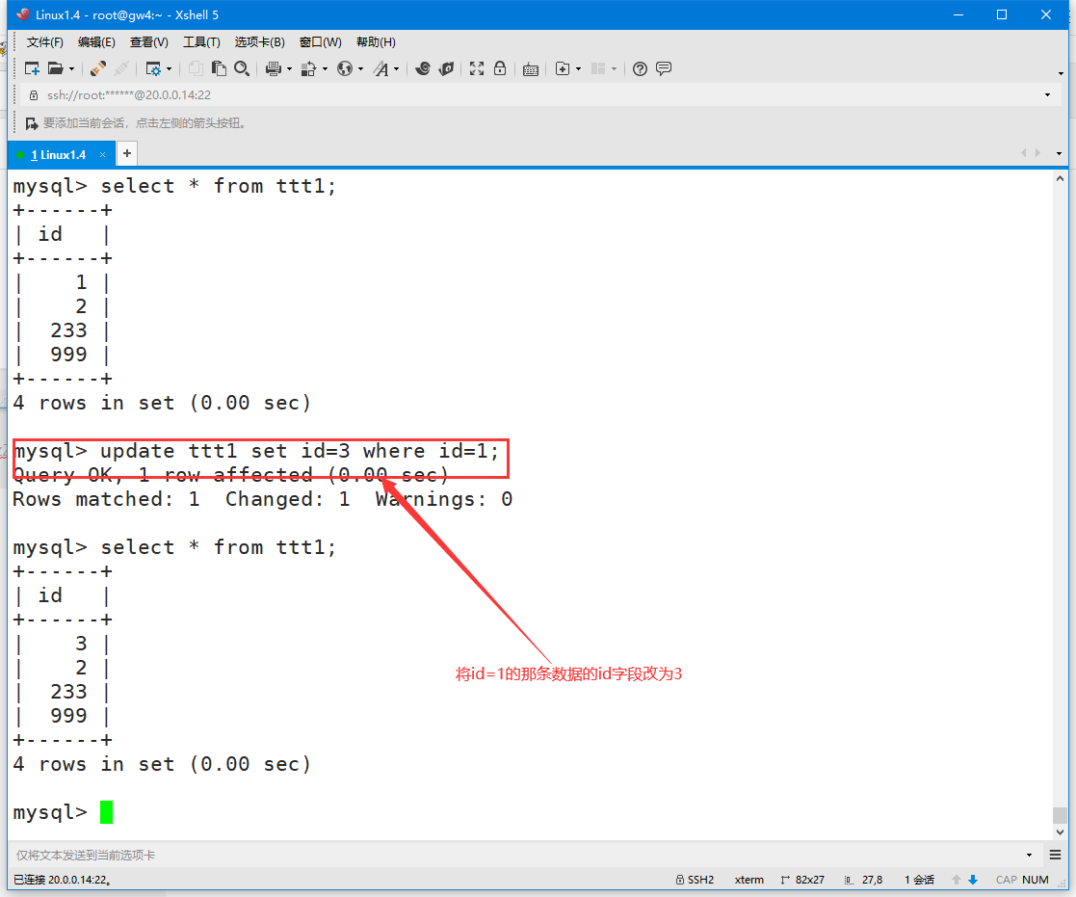Expand the properties gear dropdown arrow
Screen dimensions: 1076x897
pos(169,69)
